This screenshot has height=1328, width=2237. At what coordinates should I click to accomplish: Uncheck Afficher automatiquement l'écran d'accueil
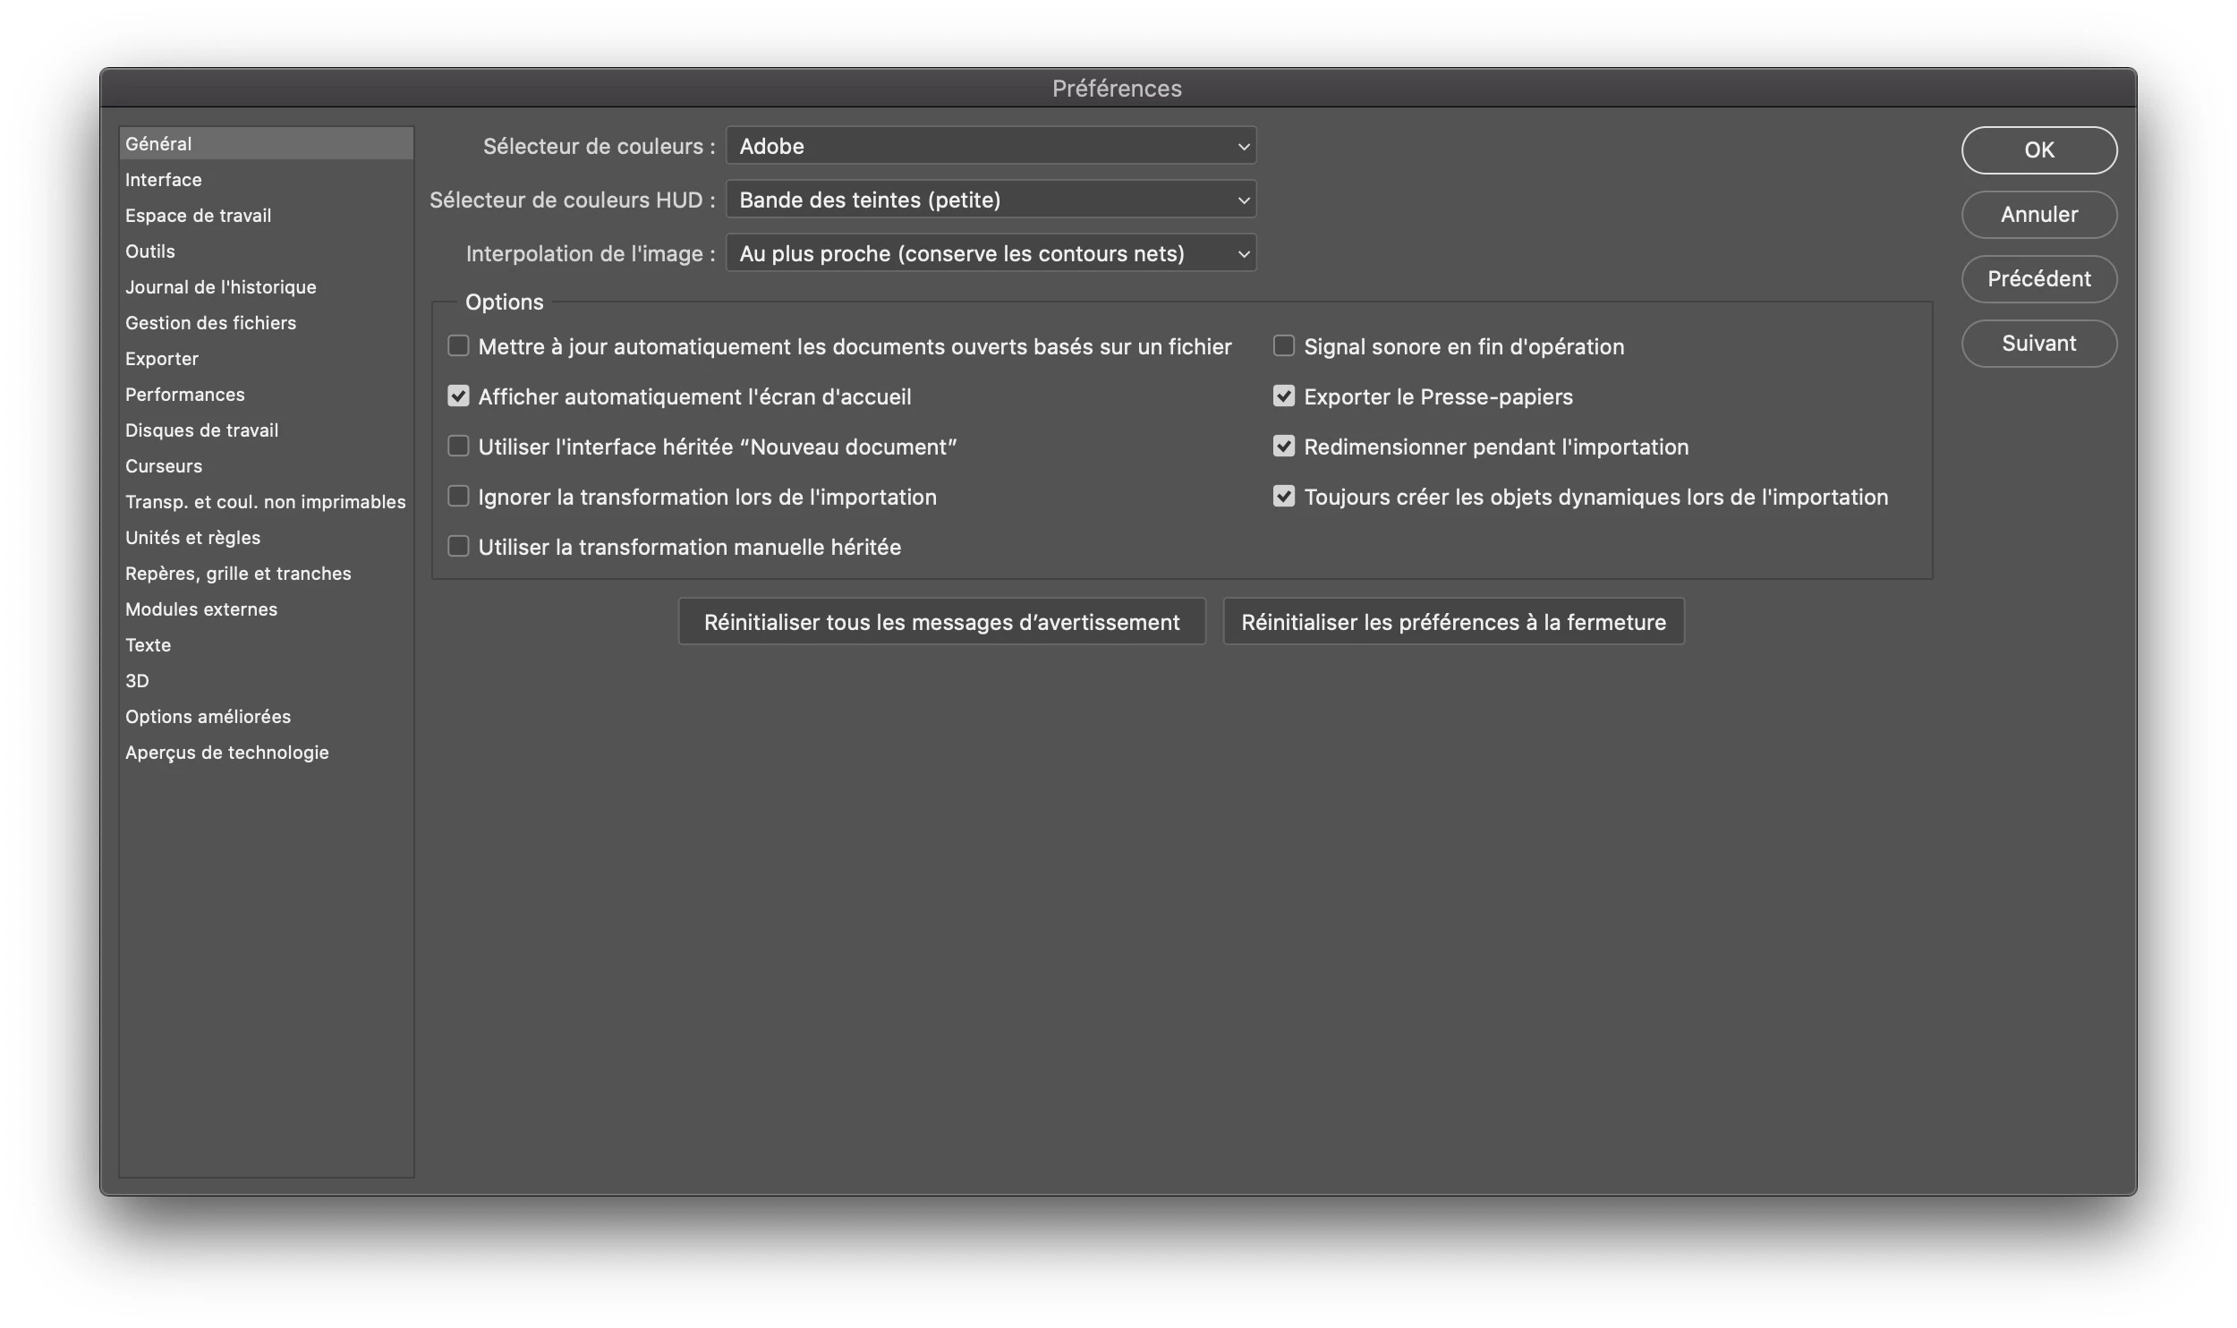click(458, 396)
